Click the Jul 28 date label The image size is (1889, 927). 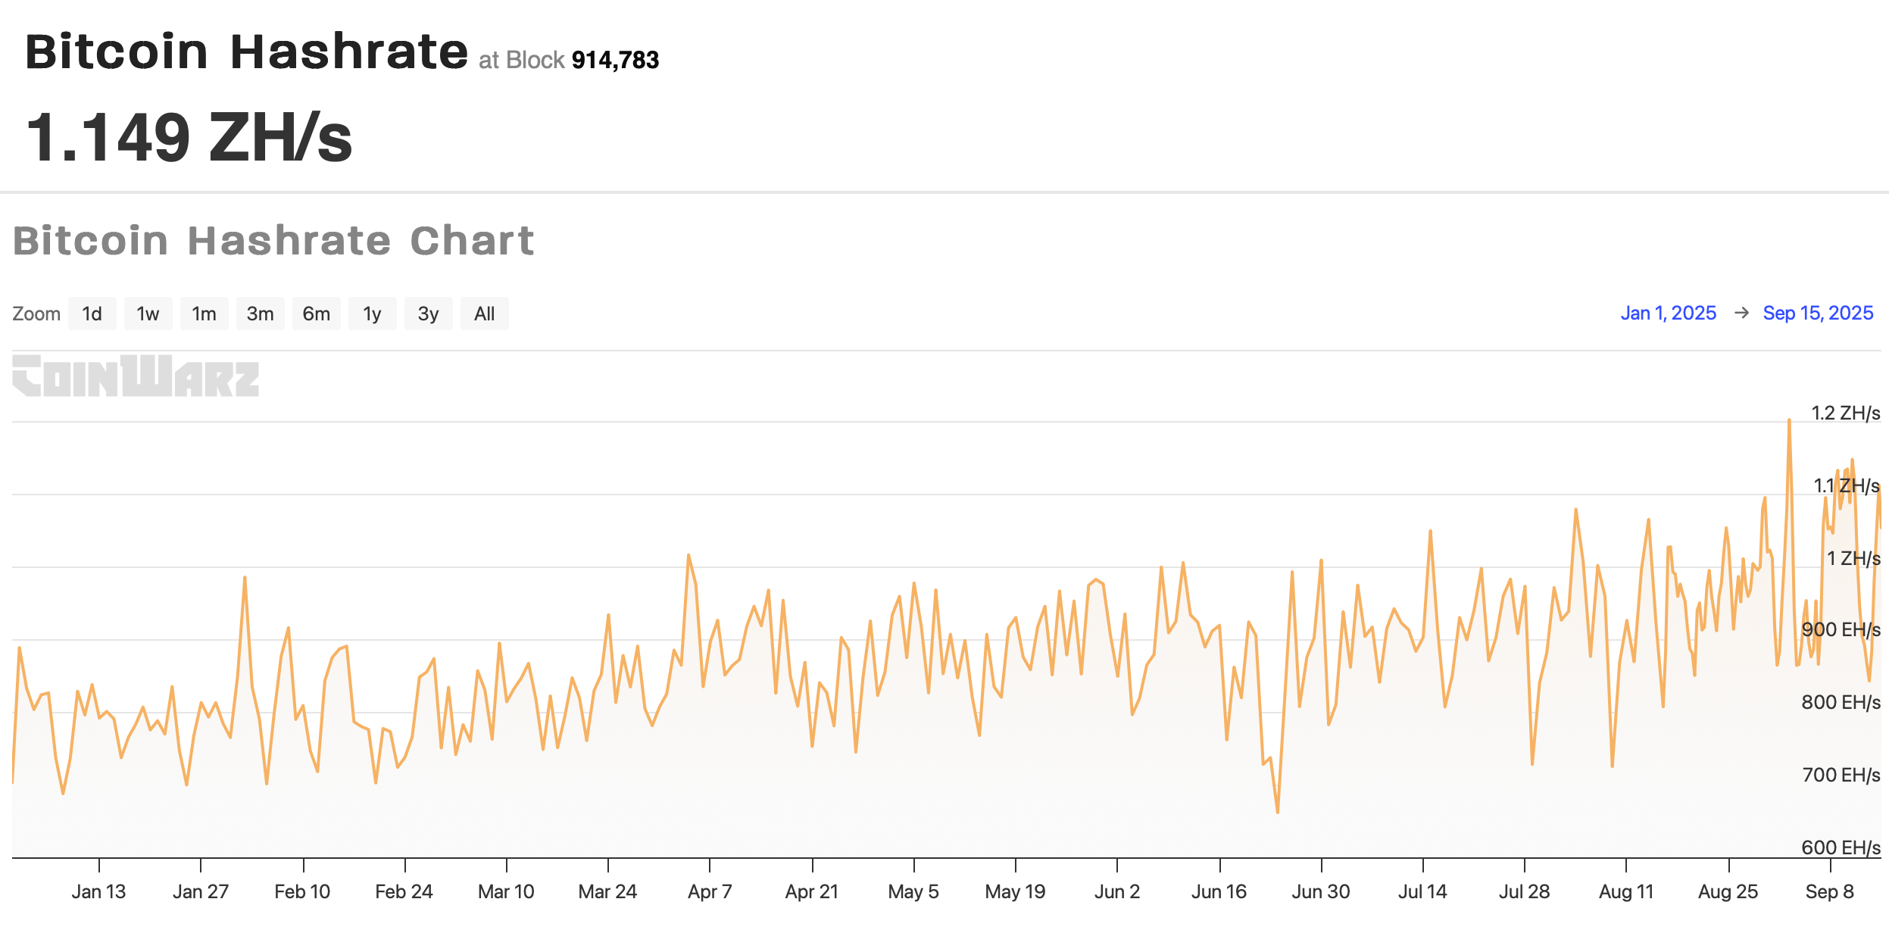click(1524, 891)
